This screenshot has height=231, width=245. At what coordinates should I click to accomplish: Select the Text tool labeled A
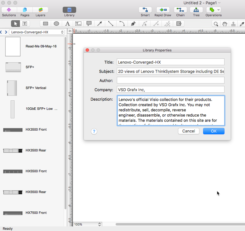[67, 24]
